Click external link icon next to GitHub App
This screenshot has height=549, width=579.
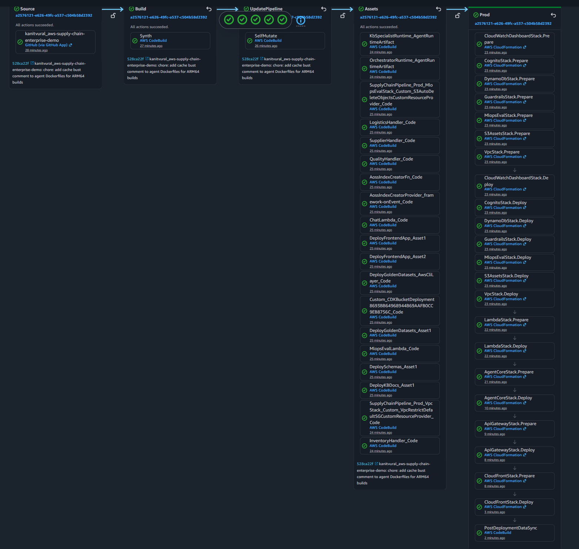[x=70, y=45]
